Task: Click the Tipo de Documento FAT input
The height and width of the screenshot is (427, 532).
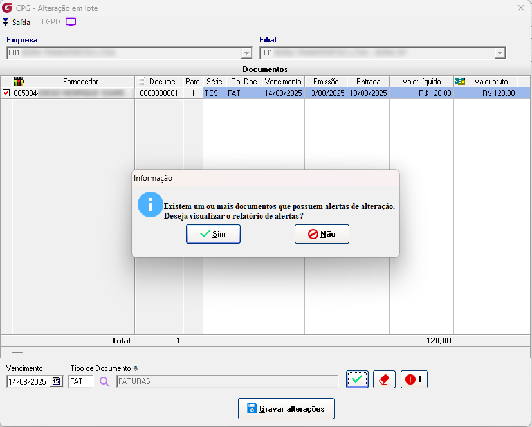Action: pyautogui.click(x=81, y=381)
